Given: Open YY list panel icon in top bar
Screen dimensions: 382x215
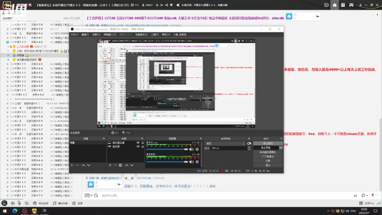Looking at the screenshot, I should tap(343, 5).
